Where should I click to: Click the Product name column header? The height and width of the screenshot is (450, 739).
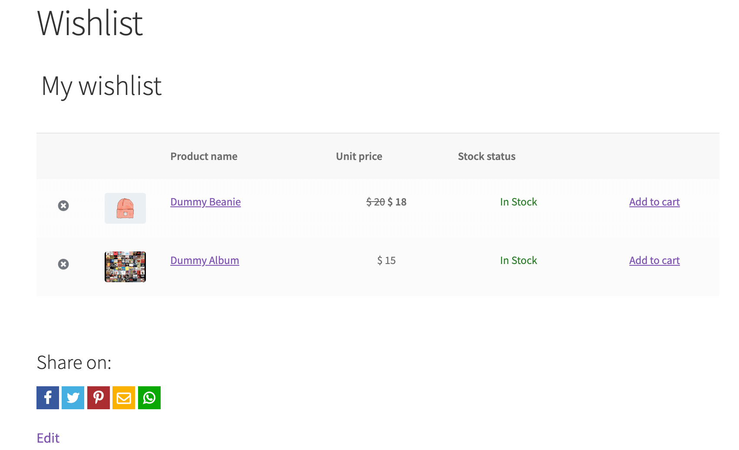pos(204,156)
